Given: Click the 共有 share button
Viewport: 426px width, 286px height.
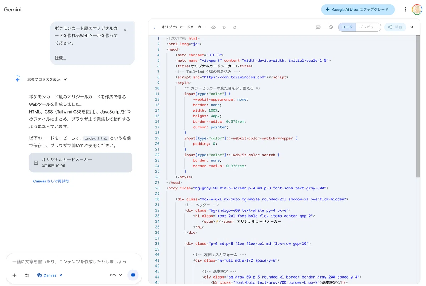Looking at the screenshot, I should pos(395,27).
